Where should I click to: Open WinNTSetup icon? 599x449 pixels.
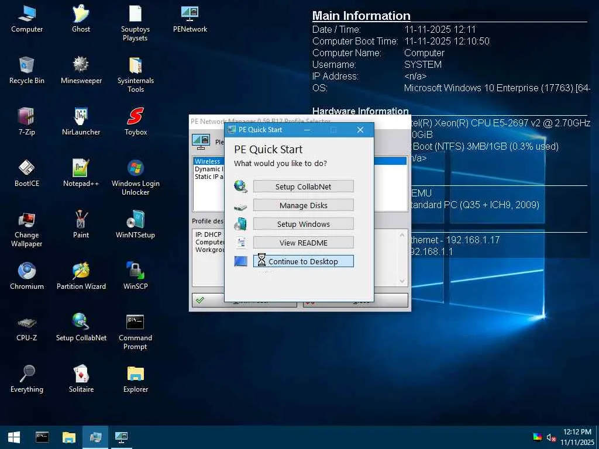coord(135,225)
